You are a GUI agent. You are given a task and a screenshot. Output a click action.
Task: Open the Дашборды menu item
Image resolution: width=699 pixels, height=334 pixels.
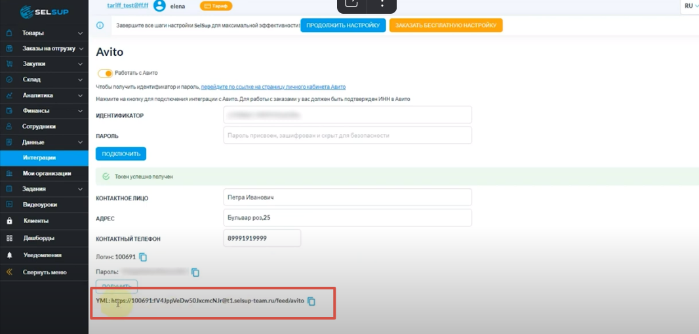[x=44, y=238]
